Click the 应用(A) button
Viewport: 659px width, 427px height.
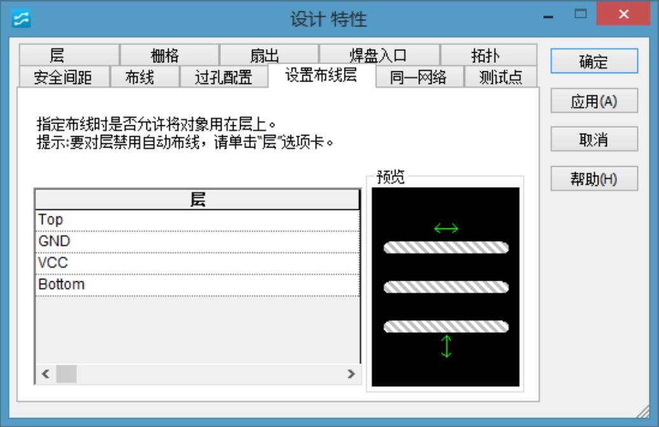point(594,101)
